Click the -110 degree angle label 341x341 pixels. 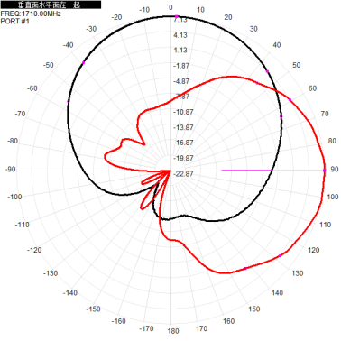point(22,225)
